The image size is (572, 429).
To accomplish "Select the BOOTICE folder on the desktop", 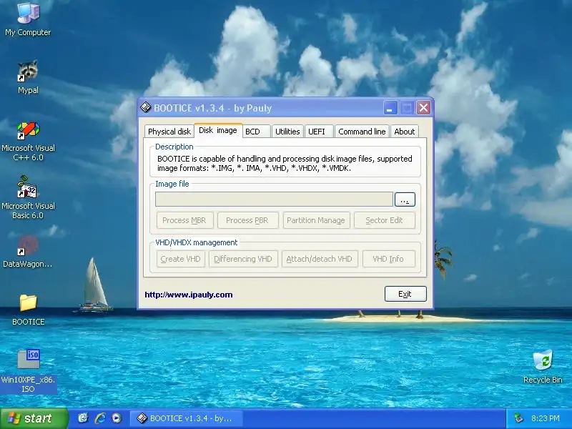I will pyautogui.click(x=28, y=310).
